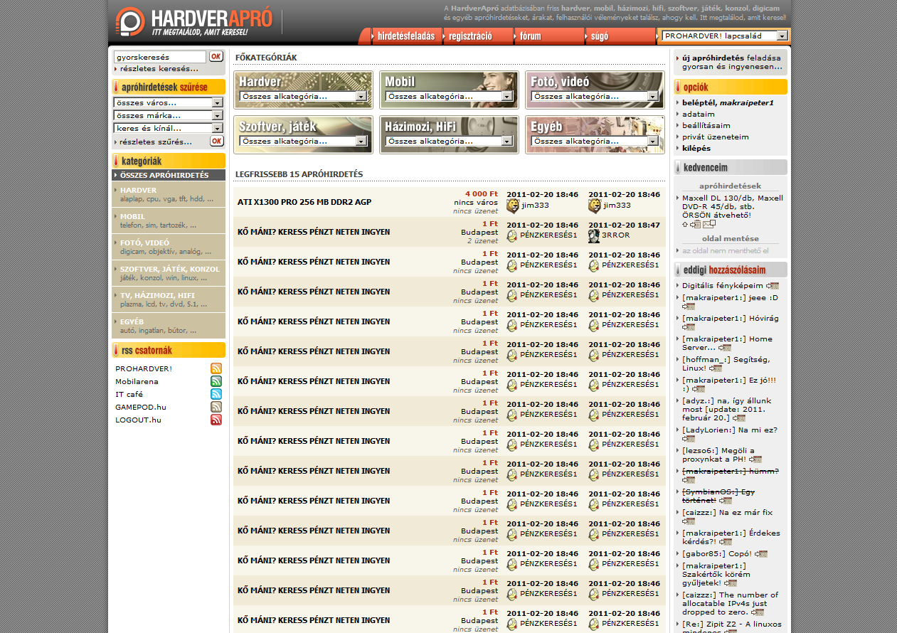Click részletes szűrés link
Screen dimensions: 897x633
coord(156,142)
